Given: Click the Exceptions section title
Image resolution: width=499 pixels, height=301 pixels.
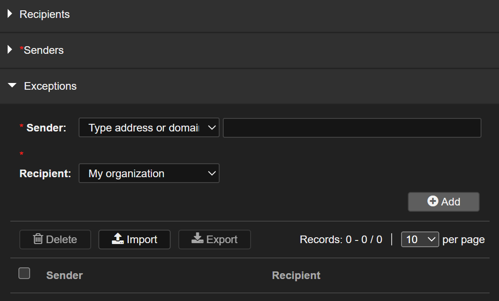Looking at the screenshot, I should 50,86.
